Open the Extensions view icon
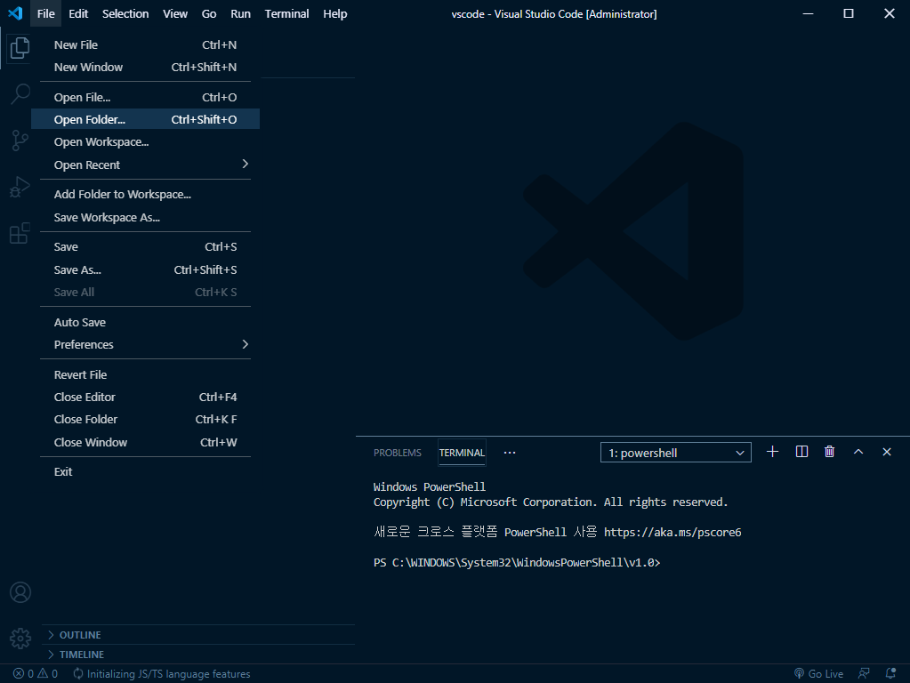The height and width of the screenshot is (683, 910). click(20, 233)
